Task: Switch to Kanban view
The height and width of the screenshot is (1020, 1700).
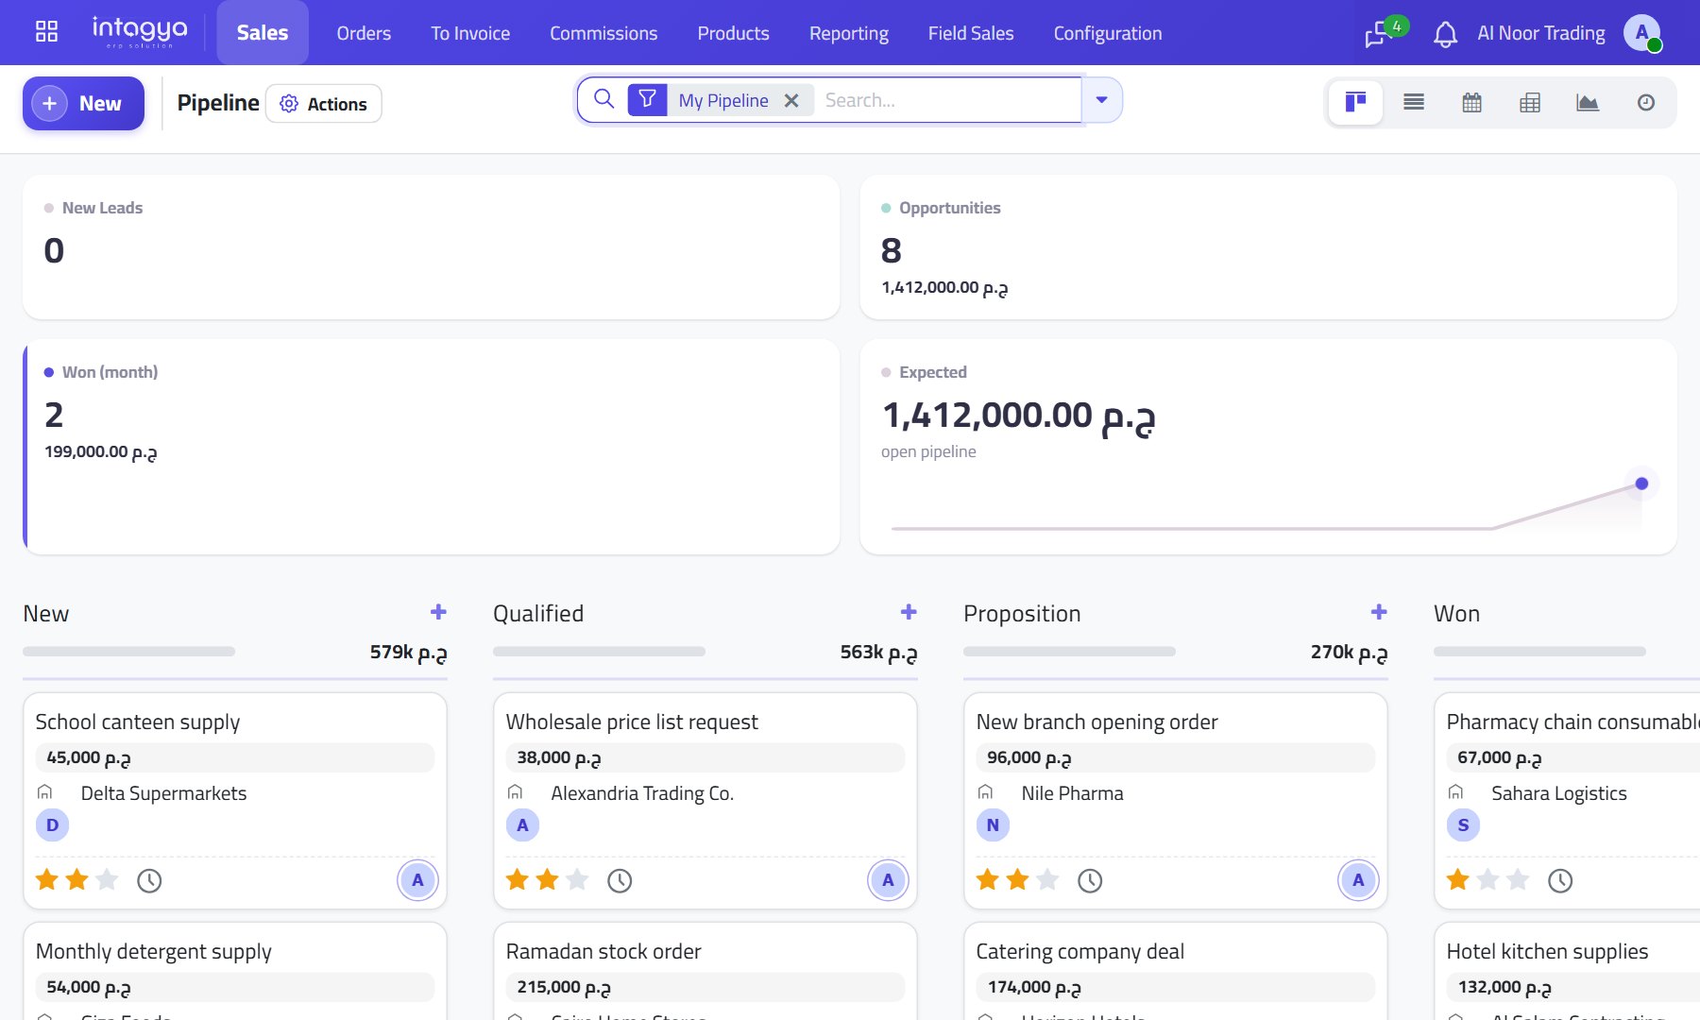Action: [1356, 102]
